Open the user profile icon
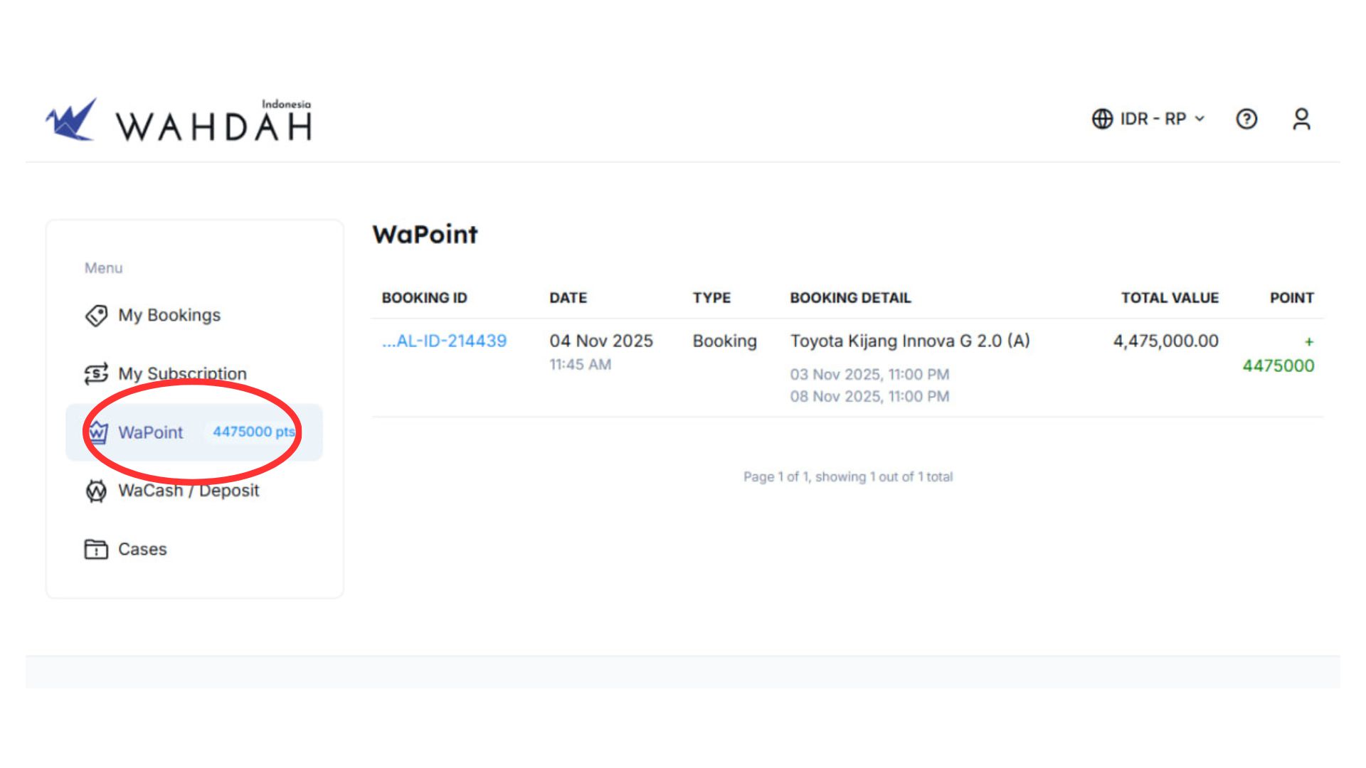The image size is (1366, 768). tap(1301, 119)
